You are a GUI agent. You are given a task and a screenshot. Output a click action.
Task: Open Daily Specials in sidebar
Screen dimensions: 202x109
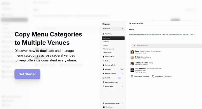107,53
